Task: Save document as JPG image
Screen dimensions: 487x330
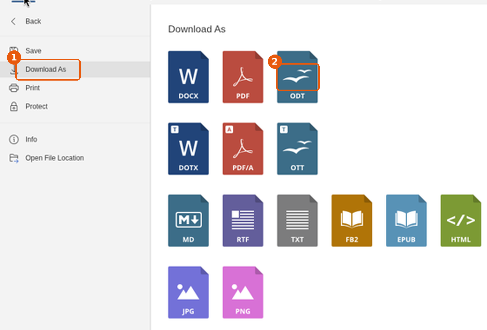Action: [188, 292]
